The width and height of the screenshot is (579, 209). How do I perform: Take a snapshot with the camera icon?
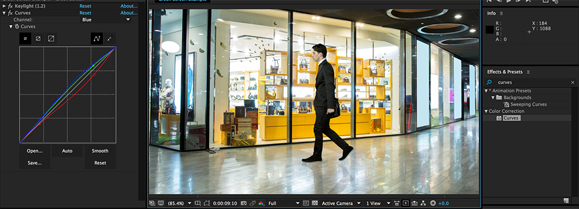[x=244, y=203]
